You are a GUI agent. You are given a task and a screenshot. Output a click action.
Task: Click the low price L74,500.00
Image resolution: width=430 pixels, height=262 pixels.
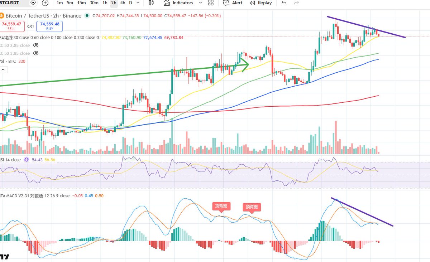point(152,16)
